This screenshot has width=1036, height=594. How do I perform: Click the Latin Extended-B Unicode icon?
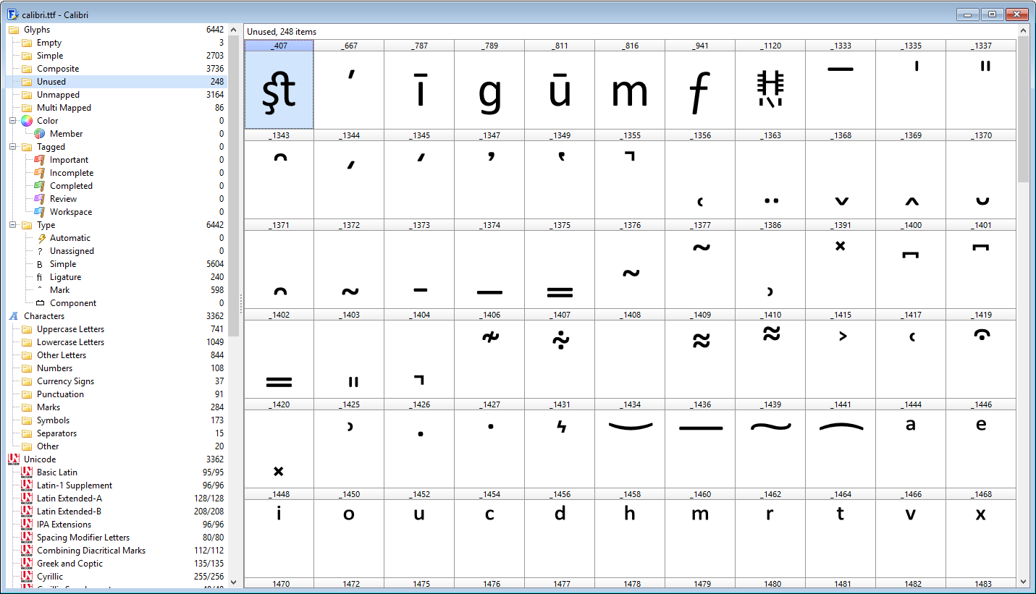tap(27, 512)
